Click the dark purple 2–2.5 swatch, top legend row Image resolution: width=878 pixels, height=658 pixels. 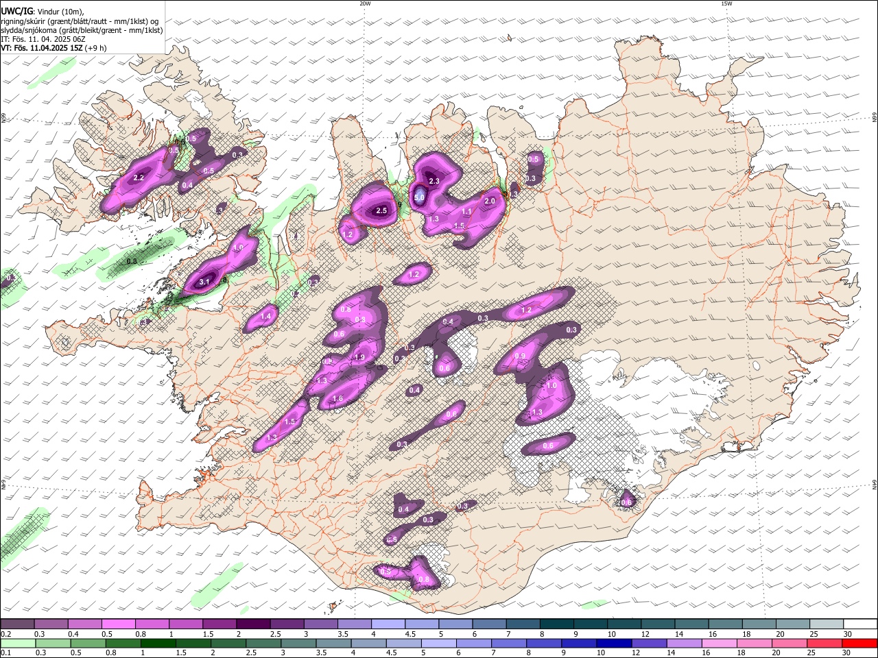(x=252, y=624)
